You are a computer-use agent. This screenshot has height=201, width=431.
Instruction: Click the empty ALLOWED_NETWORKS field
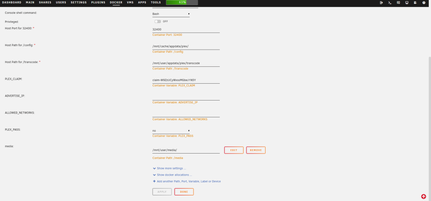[186, 114]
